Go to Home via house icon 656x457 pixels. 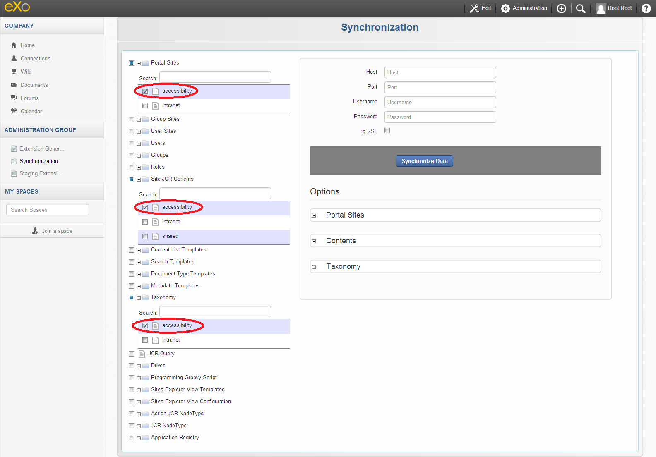pyautogui.click(x=14, y=45)
